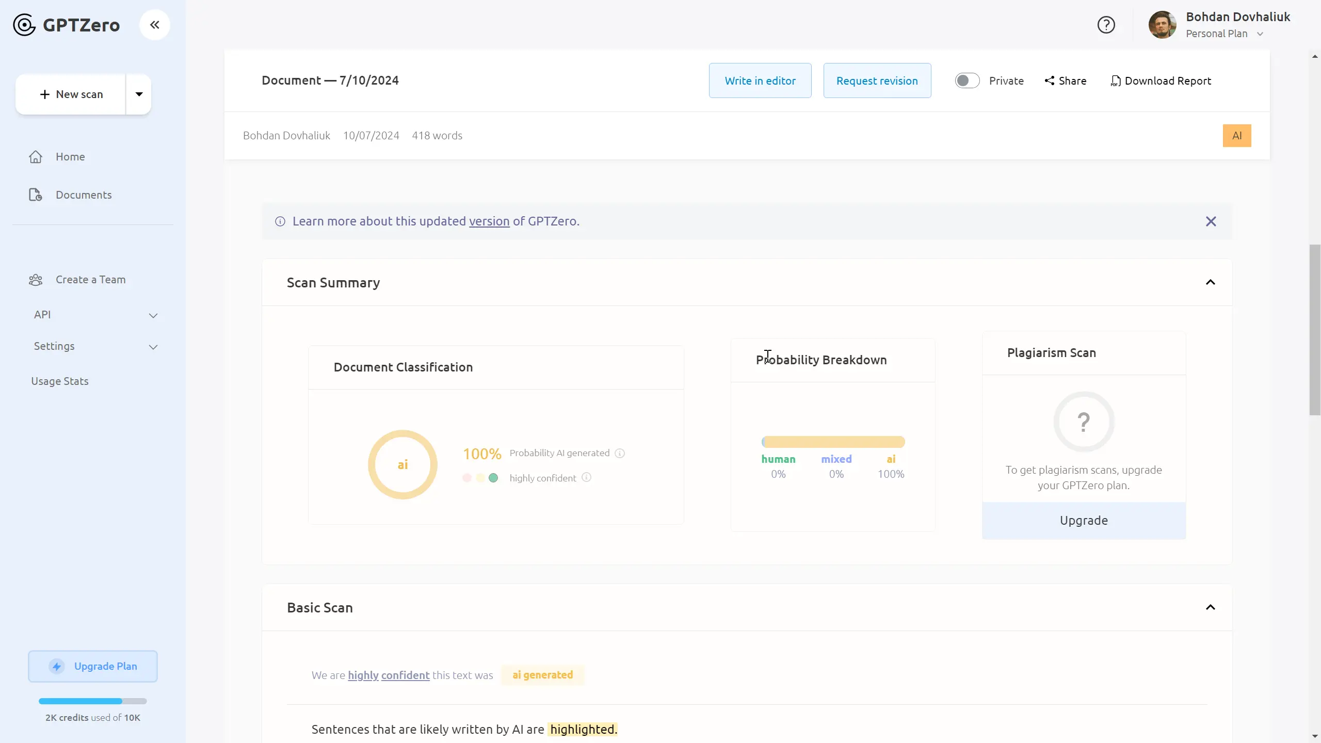
Task: Click info icon beside Probability AI generated
Action: pyautogui.click(x=620, y=453)
